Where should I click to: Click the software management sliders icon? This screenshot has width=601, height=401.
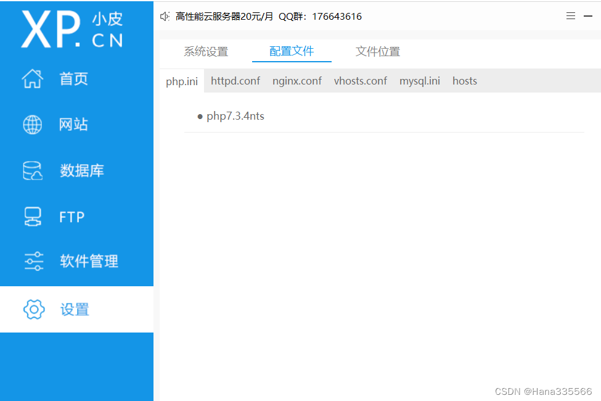pos(34,262)
